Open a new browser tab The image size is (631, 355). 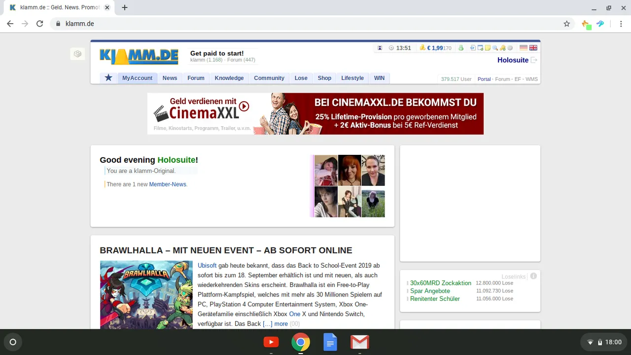125,7
